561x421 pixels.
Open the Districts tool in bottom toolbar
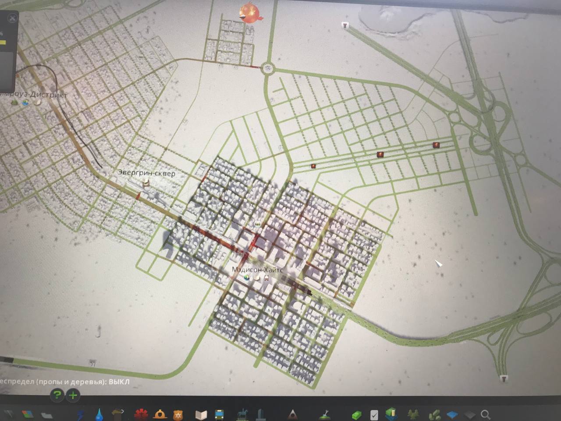[x=46, y=414]
